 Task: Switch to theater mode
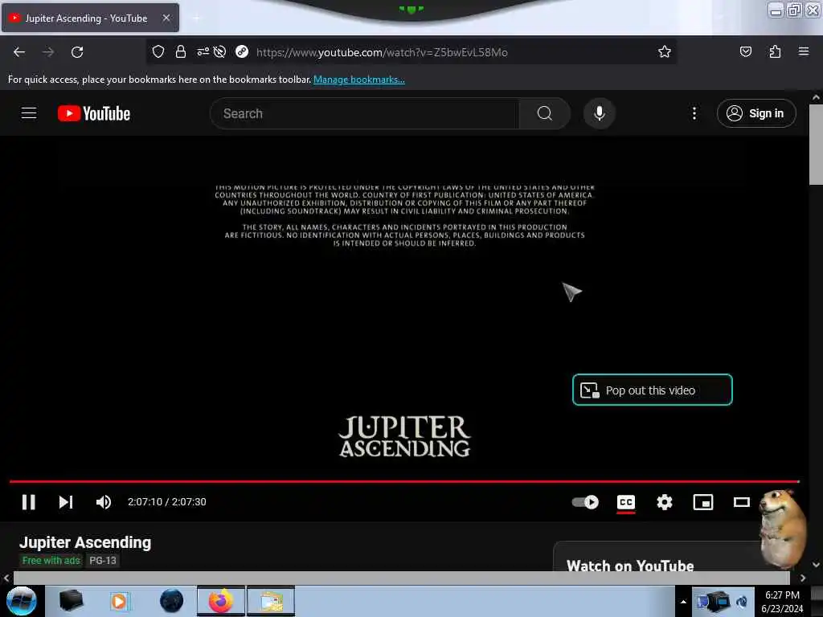click(741, 502)
